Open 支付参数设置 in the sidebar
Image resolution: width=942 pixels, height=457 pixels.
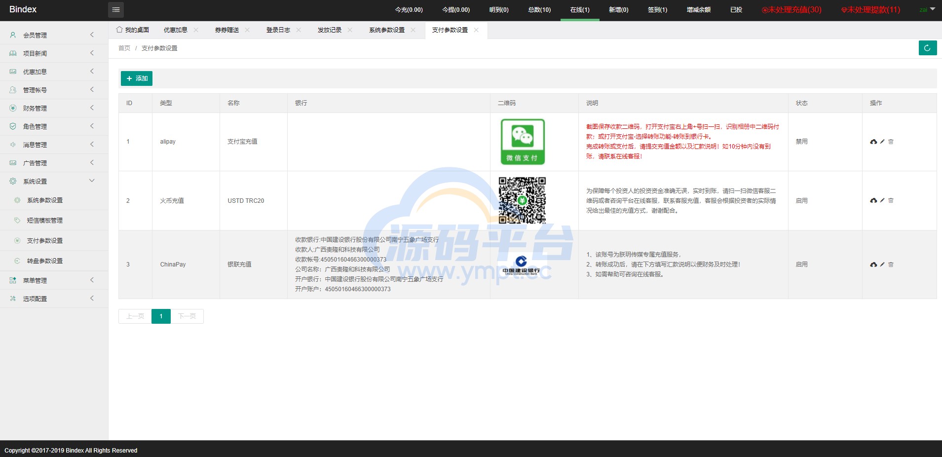[45, 241]
